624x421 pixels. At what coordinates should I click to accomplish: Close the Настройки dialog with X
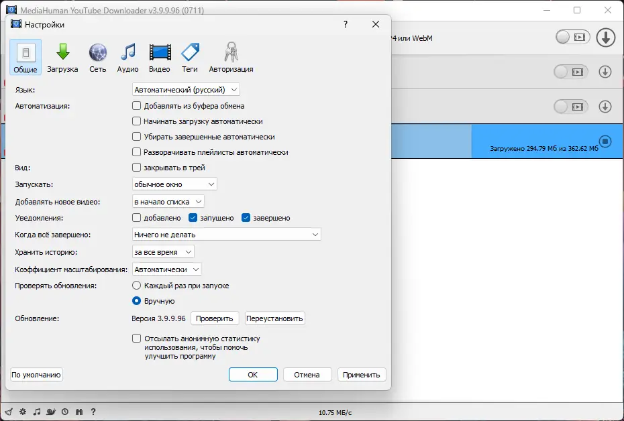(376, 24)
